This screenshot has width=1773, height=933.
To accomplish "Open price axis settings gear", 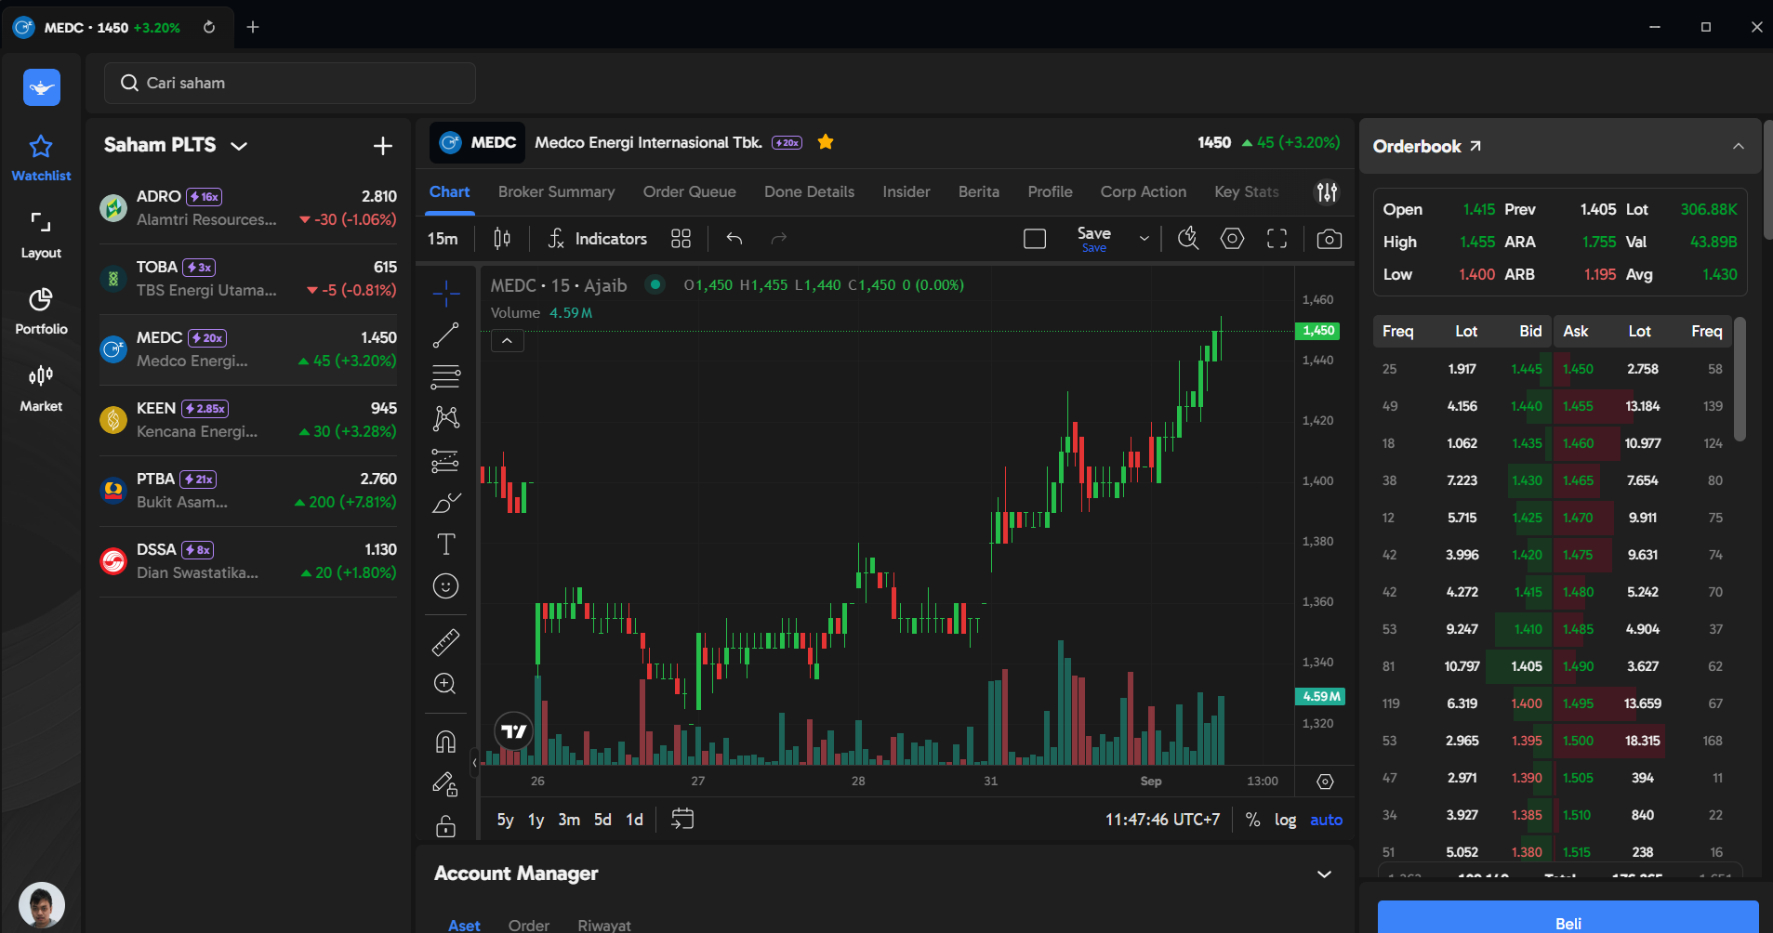I will pos(1325,782).
